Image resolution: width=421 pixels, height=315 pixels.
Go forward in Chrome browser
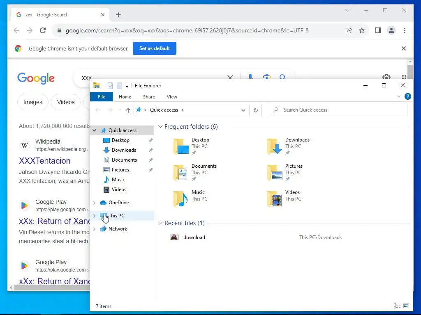(30, 30)
